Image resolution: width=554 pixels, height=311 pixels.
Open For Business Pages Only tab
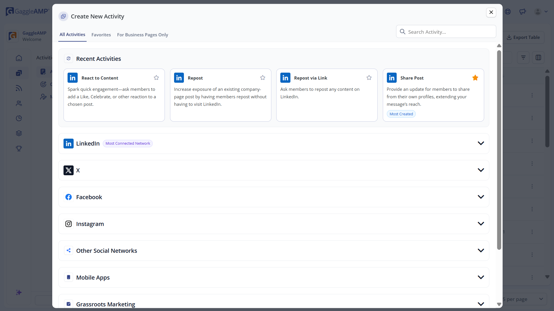click(143, 35)
